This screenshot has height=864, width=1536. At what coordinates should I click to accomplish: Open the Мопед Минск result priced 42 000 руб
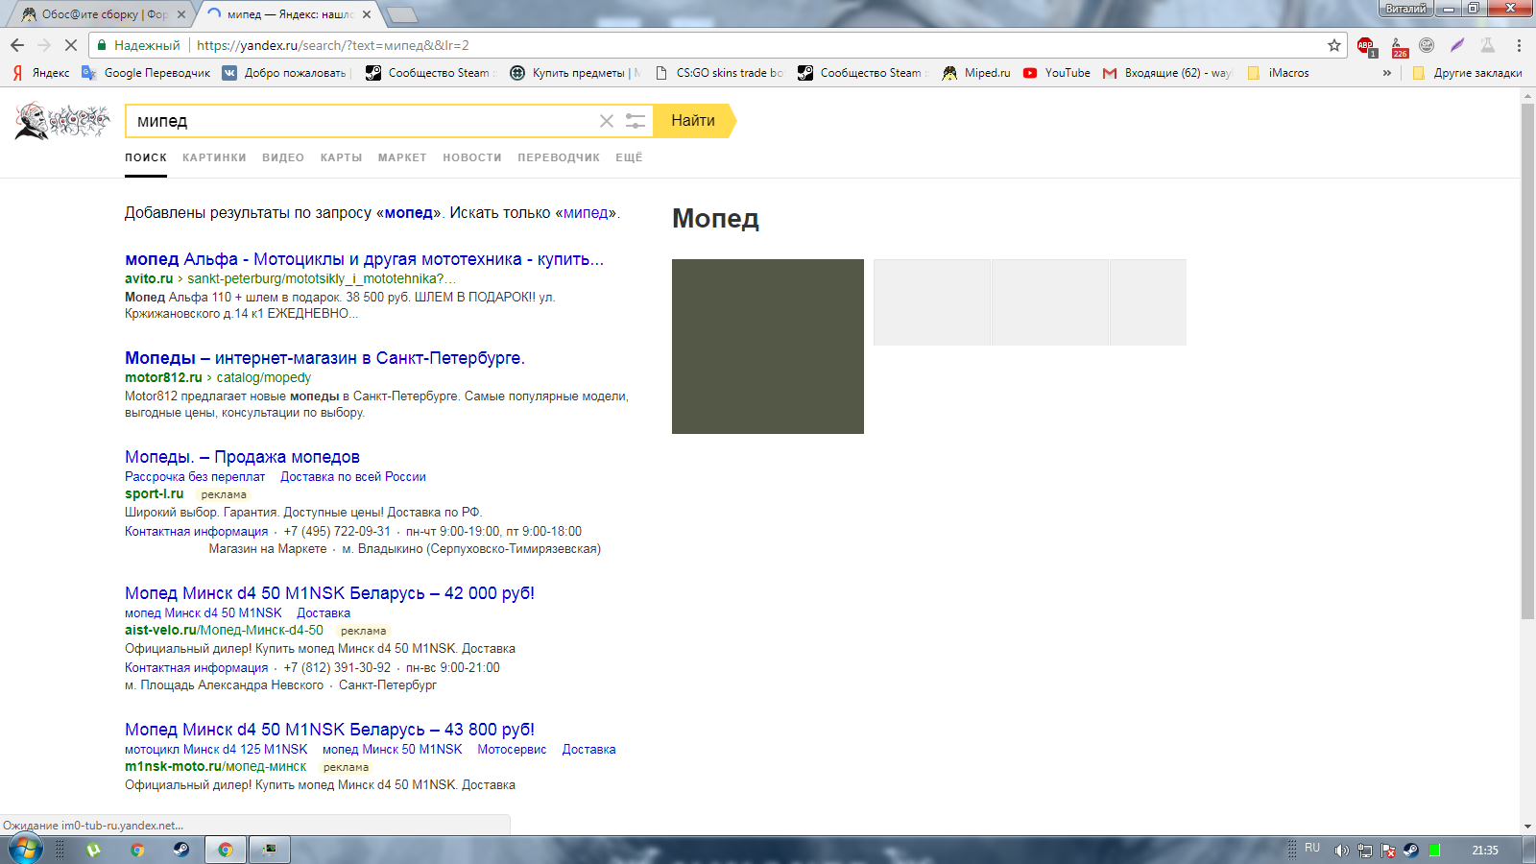(x=329, y=593)
